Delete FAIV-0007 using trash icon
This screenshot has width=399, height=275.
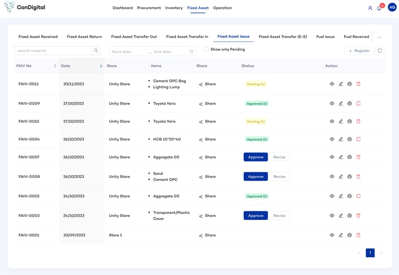coord(358,157)
